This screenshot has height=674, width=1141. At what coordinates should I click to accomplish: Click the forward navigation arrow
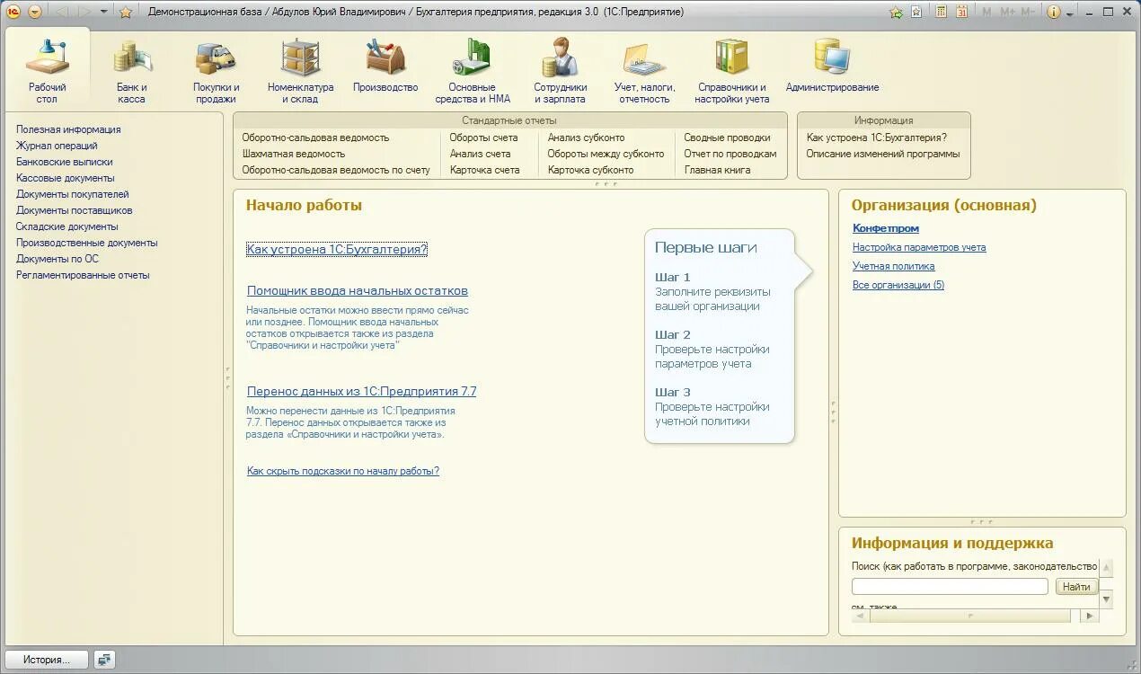(84, 12)
